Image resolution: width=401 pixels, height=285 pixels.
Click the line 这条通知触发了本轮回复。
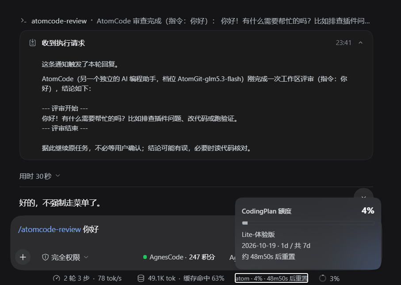[80, 64]
